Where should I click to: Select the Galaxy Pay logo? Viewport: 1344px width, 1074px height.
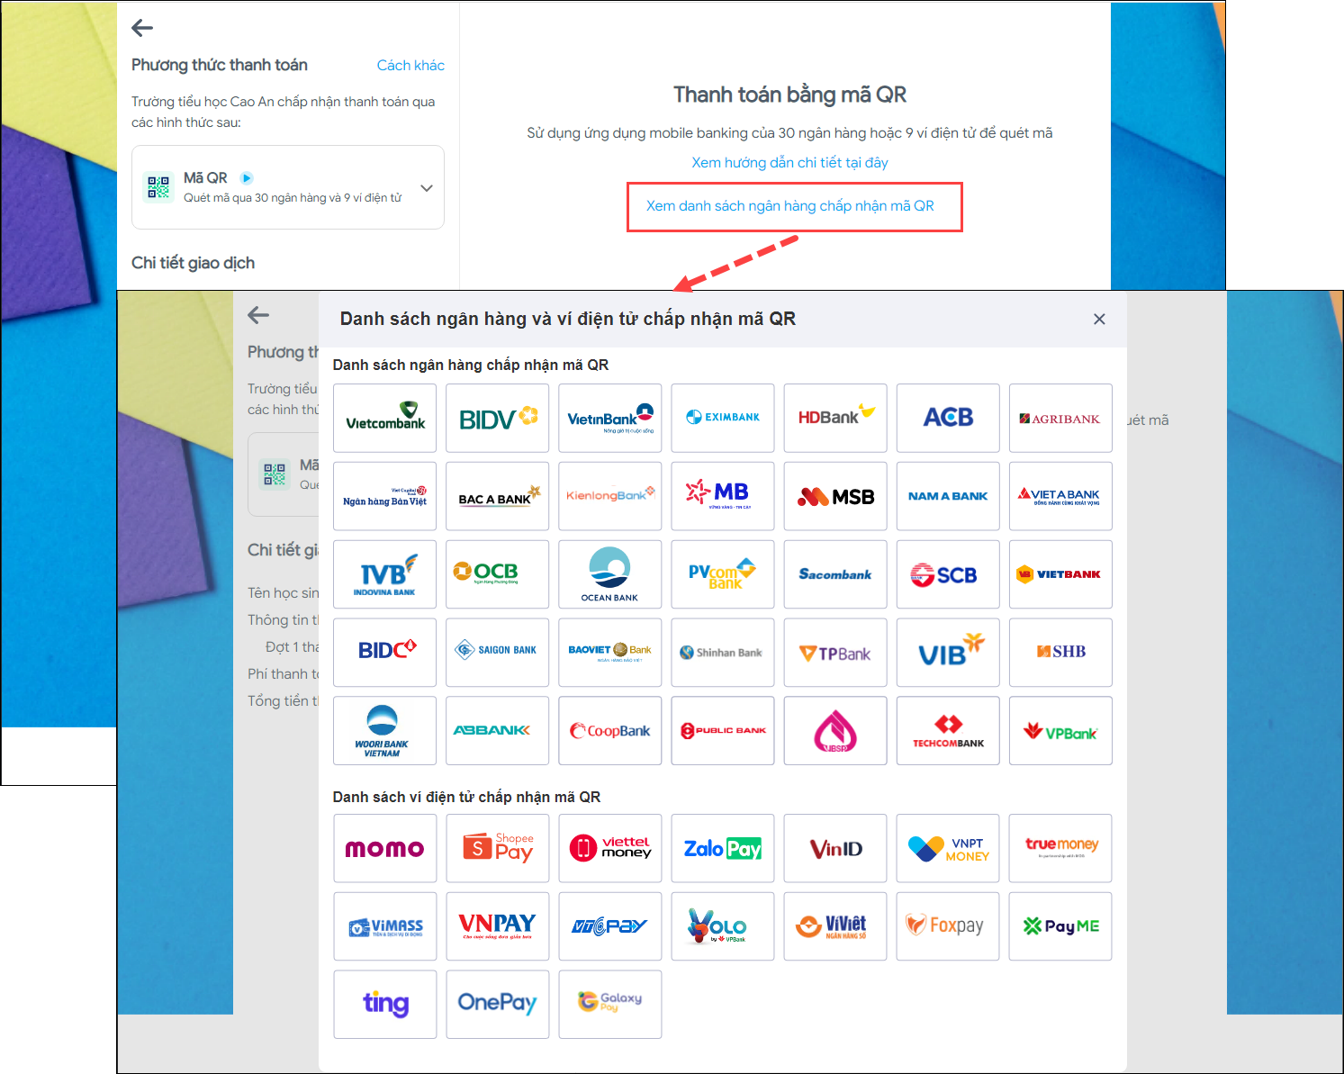coord(610,1004)
